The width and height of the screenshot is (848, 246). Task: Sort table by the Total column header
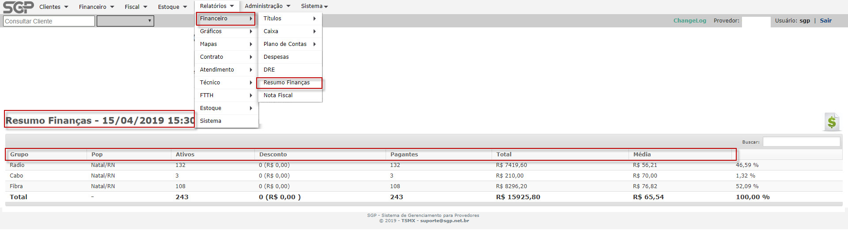[x=504, y=155]
